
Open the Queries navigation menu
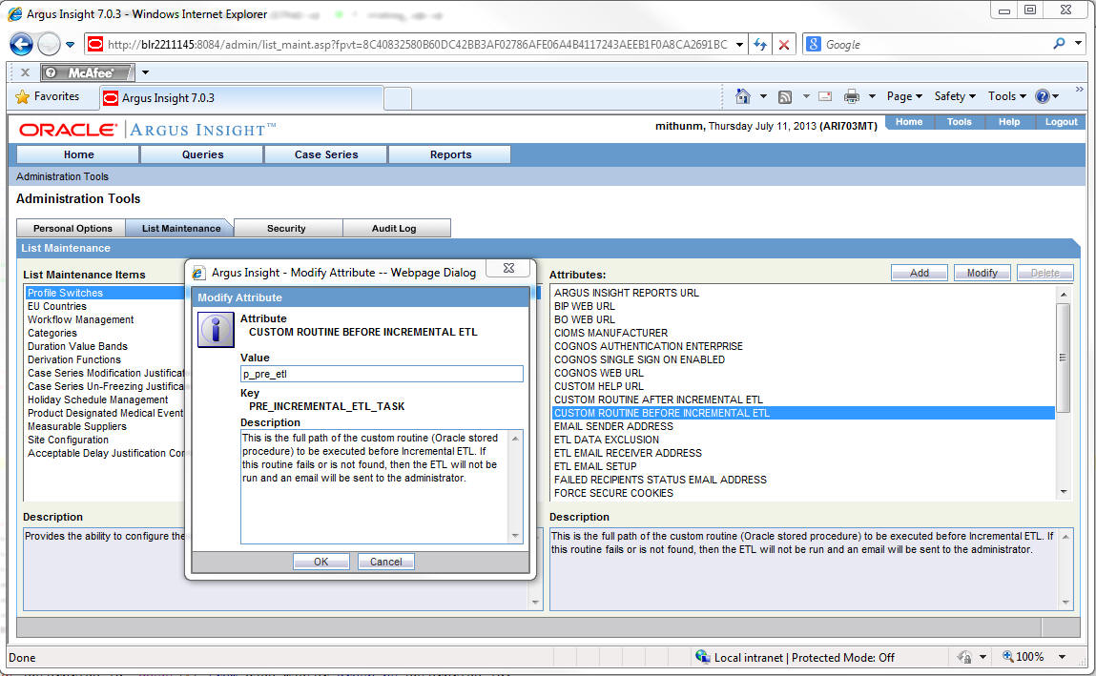pyautogui.click(x=203, y=154)
